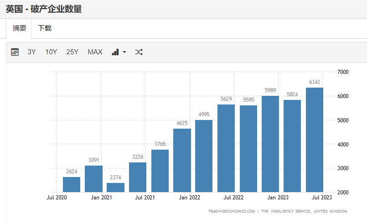The width and height of the screenshot is (367, 224).
Task: Switch chart to 25Y range
Action: click(x=72, y=52)
